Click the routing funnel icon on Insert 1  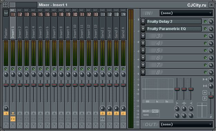click(13, 113)
